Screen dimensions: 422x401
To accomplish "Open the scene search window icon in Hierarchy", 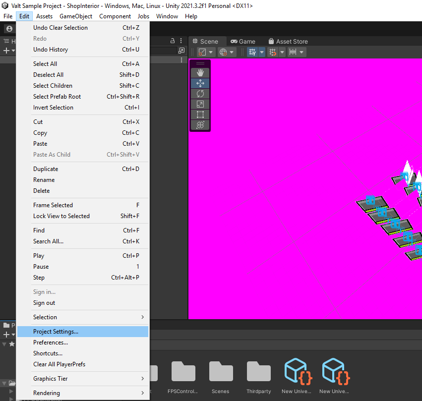I will click(x=181, y=51).
